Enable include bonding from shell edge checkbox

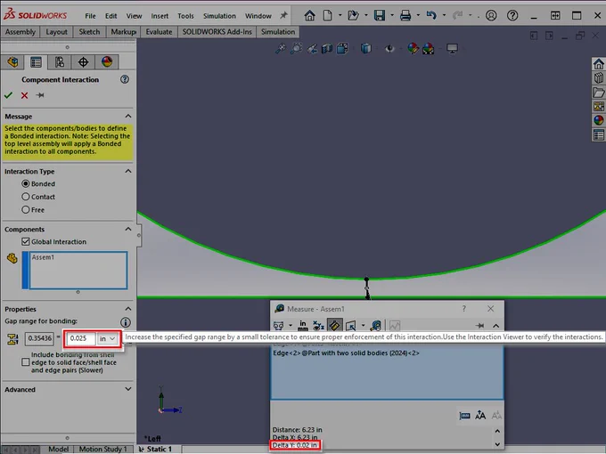[x=26, y=362]
